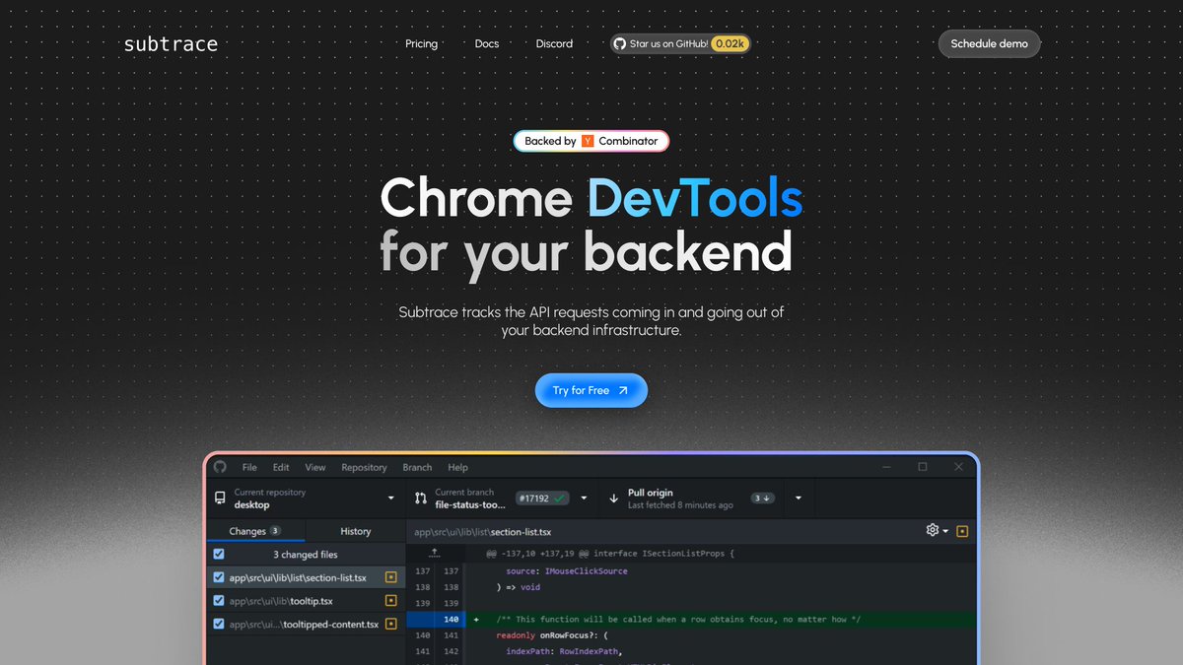
Task: Open the Pricing page
Action: point(421,43)
